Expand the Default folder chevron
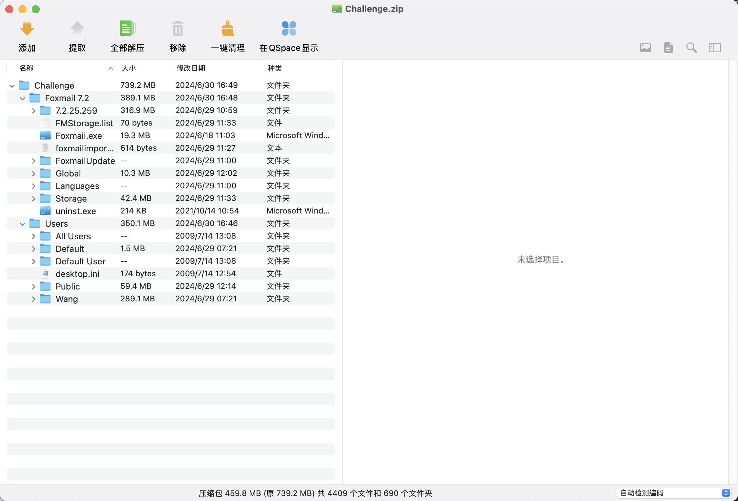Image resolution: width=738 pixels, height=501 pixels. [33, 249]
